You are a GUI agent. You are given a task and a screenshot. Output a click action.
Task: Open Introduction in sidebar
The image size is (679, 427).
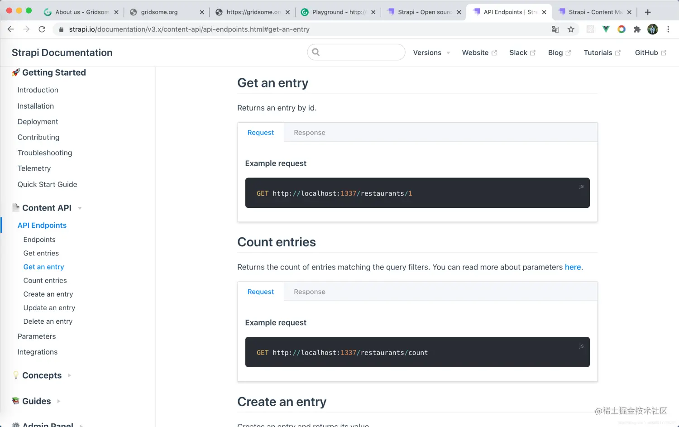[x=38, y=90]
